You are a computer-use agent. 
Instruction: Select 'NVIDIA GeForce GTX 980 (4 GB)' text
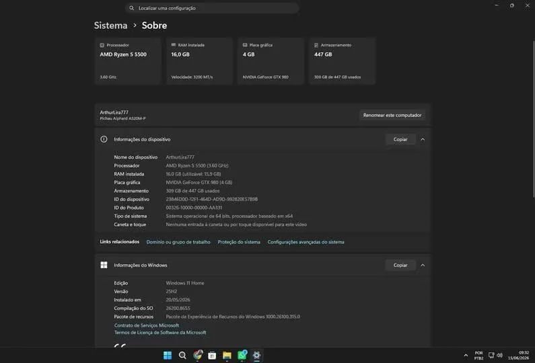tap(199, 182)
